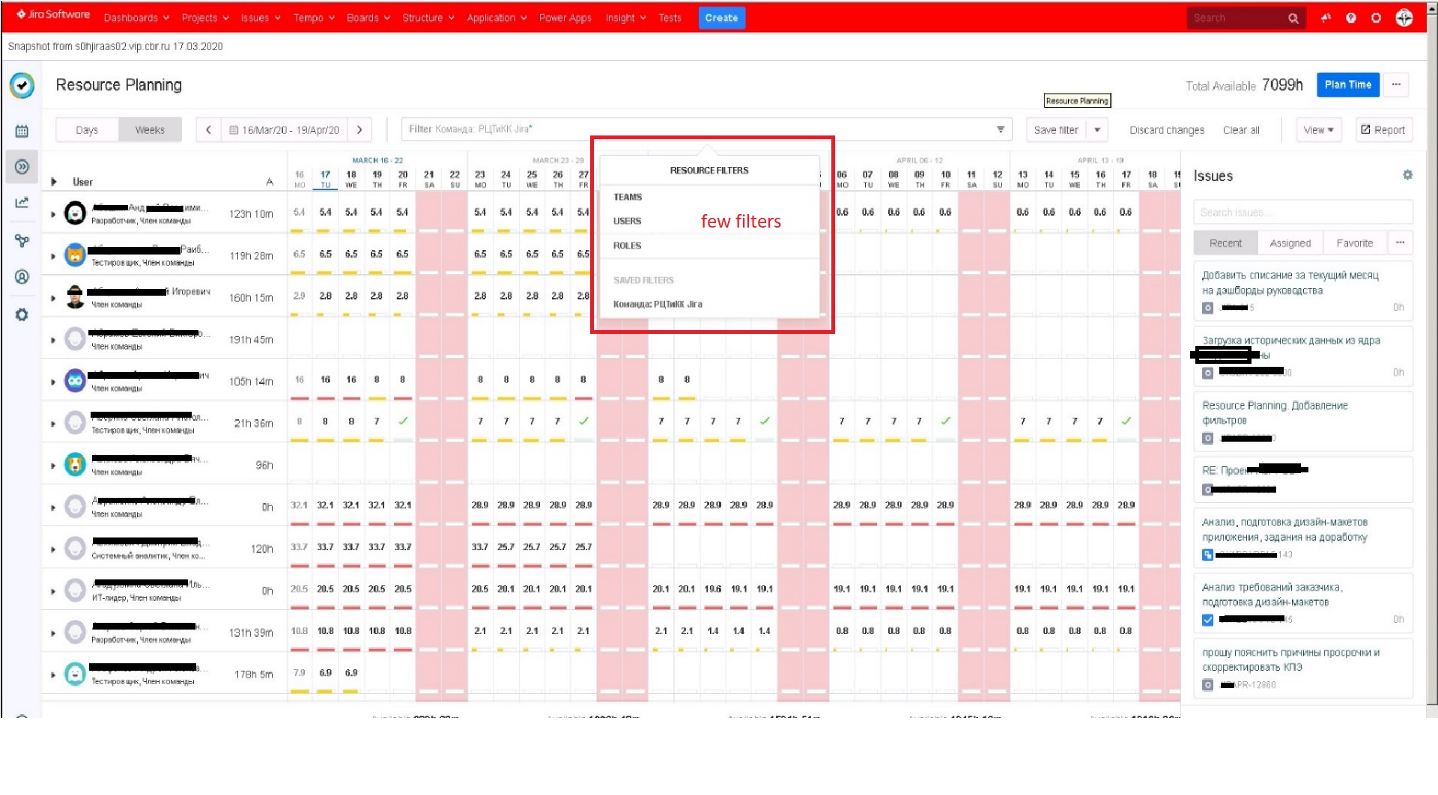This screenshot has width=1438, height=795.
Task: Click the vertical scrollbar on right edge
Action: pos(1432,374)
